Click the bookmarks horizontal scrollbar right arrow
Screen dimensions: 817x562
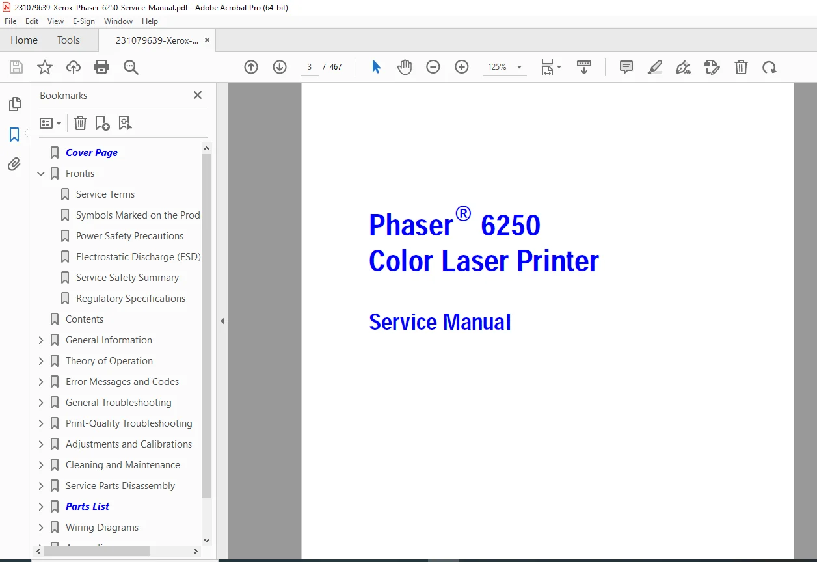click(x=196, y=551)
